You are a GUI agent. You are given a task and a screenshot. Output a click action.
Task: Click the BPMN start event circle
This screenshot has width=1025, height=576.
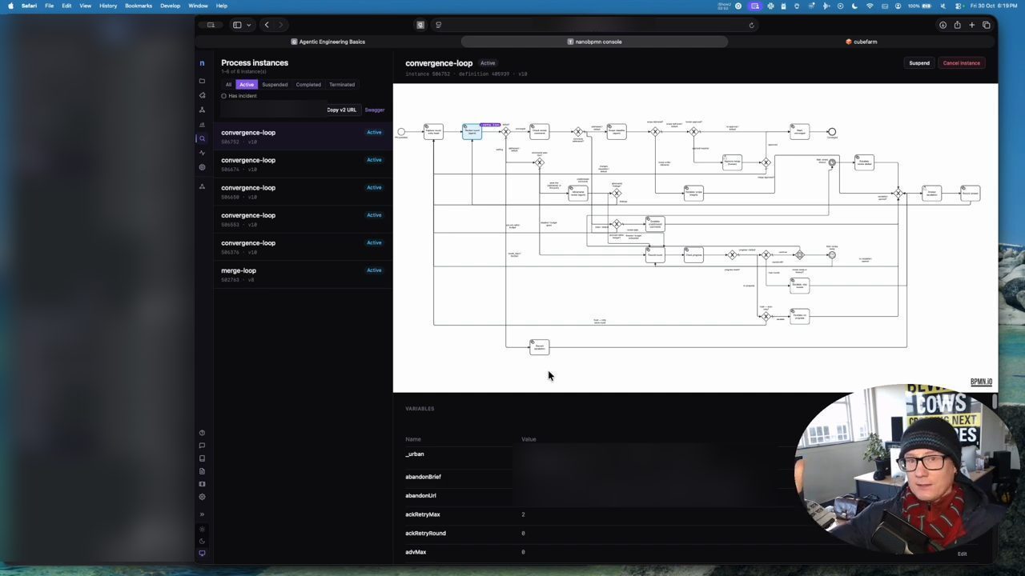pyautogui.click(x=401, y=132)
